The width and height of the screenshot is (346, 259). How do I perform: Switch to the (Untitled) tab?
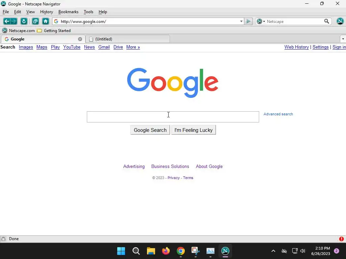point(128,39)
